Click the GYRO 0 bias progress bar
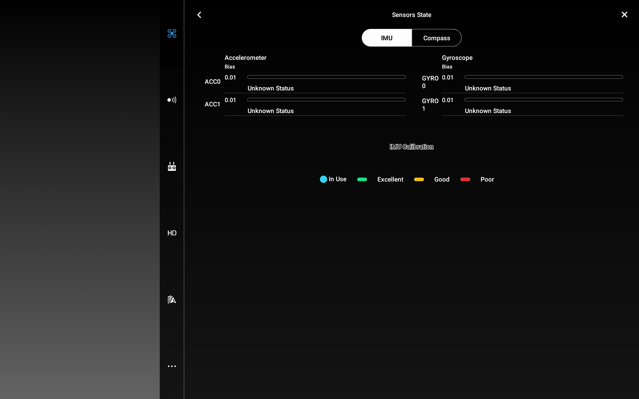Image resolution: width=639 pixels, height=399 pixels. click(x=544, y=77)
